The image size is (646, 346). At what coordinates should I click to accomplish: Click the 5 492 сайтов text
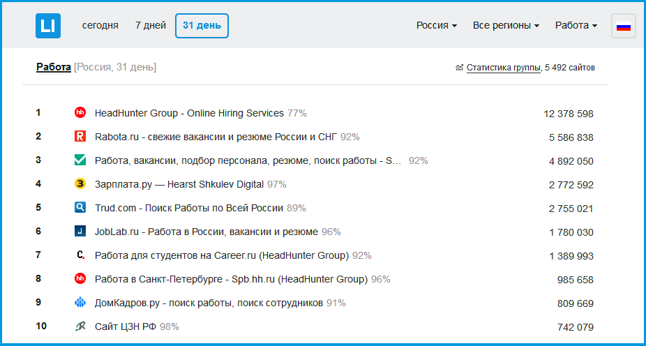[570, 68]
